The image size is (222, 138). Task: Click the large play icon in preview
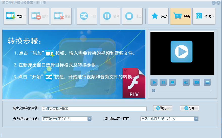click(182, 52)
